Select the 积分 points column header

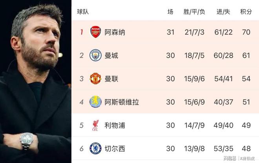pos(246,11)
